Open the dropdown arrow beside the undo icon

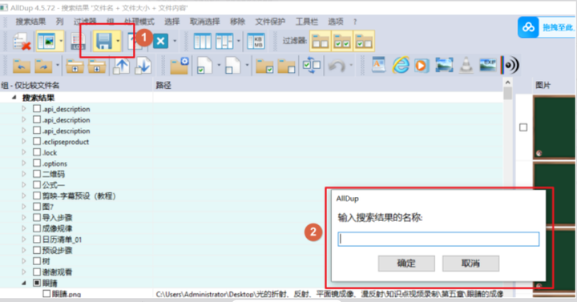pyautogui.click(x=351, y=66)
